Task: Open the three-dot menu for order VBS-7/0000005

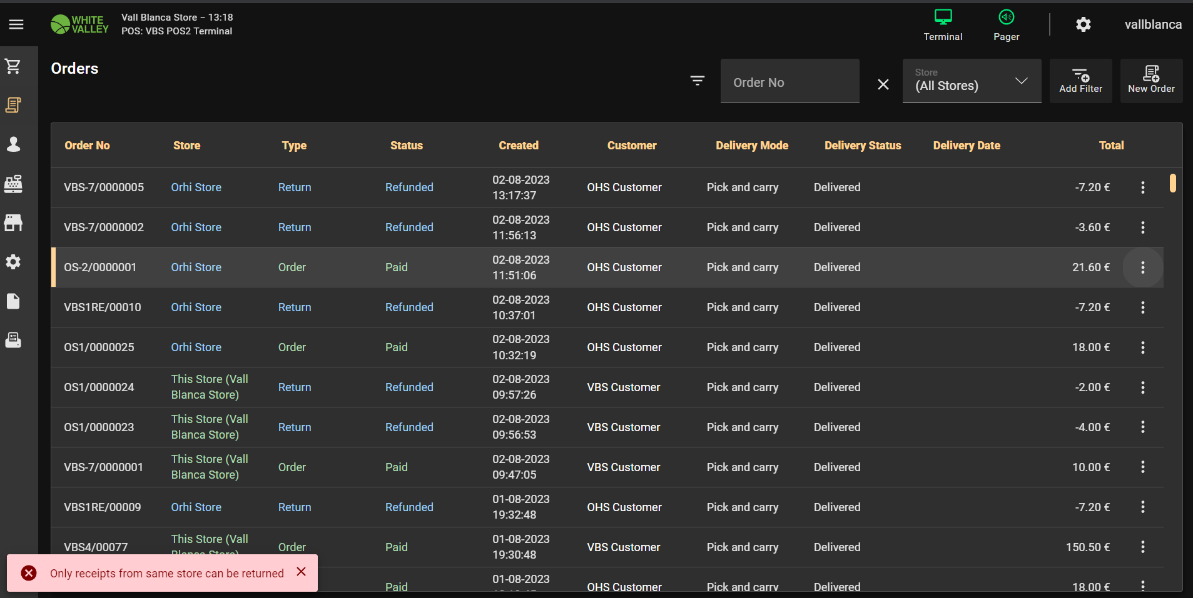Action: tap(1142, 187)
